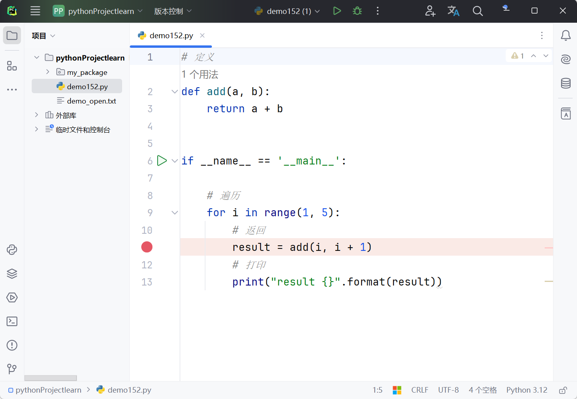Click the 1 个用法 usages hint
Viewport: 577px width, 399px height.
(200, 74)
